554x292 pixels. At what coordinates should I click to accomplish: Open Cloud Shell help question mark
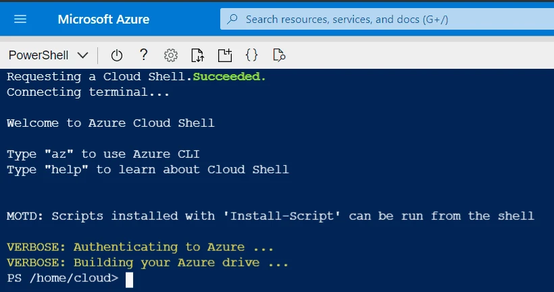143,55
